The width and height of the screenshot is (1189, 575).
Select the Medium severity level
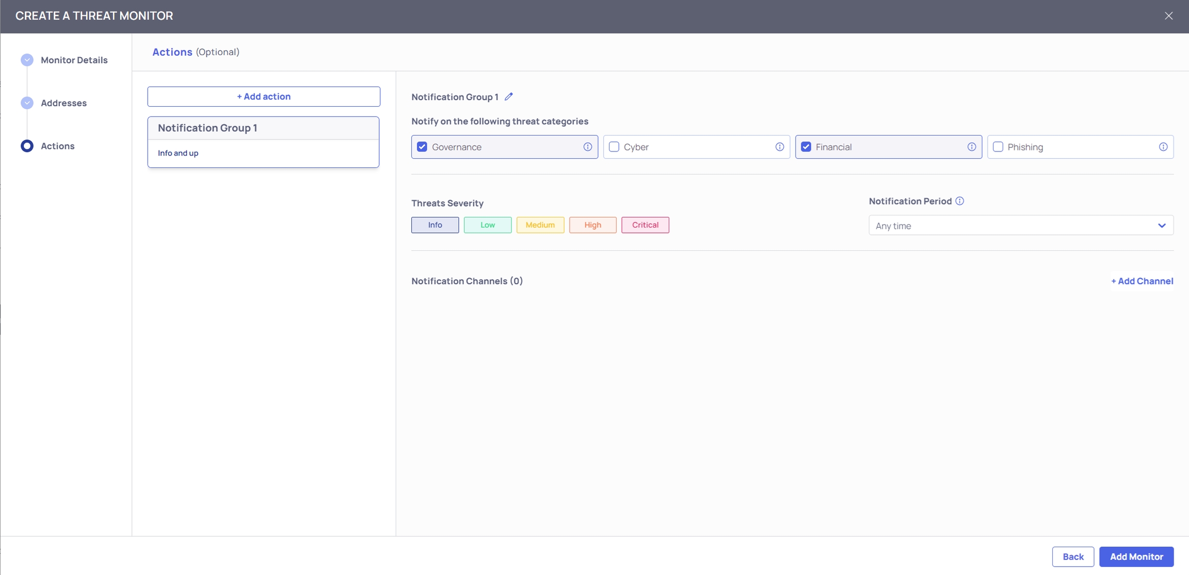point(540,225)
